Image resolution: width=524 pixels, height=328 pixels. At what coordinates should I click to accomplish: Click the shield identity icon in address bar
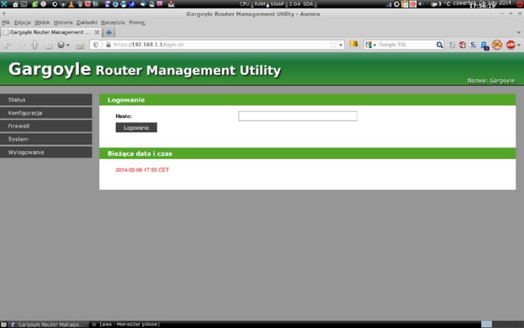(x=96, y=45)
